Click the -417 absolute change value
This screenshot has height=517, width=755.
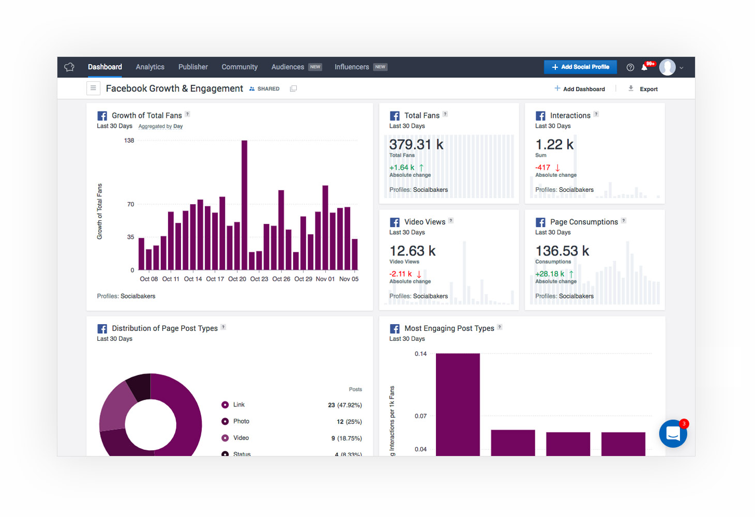[543, 168]
